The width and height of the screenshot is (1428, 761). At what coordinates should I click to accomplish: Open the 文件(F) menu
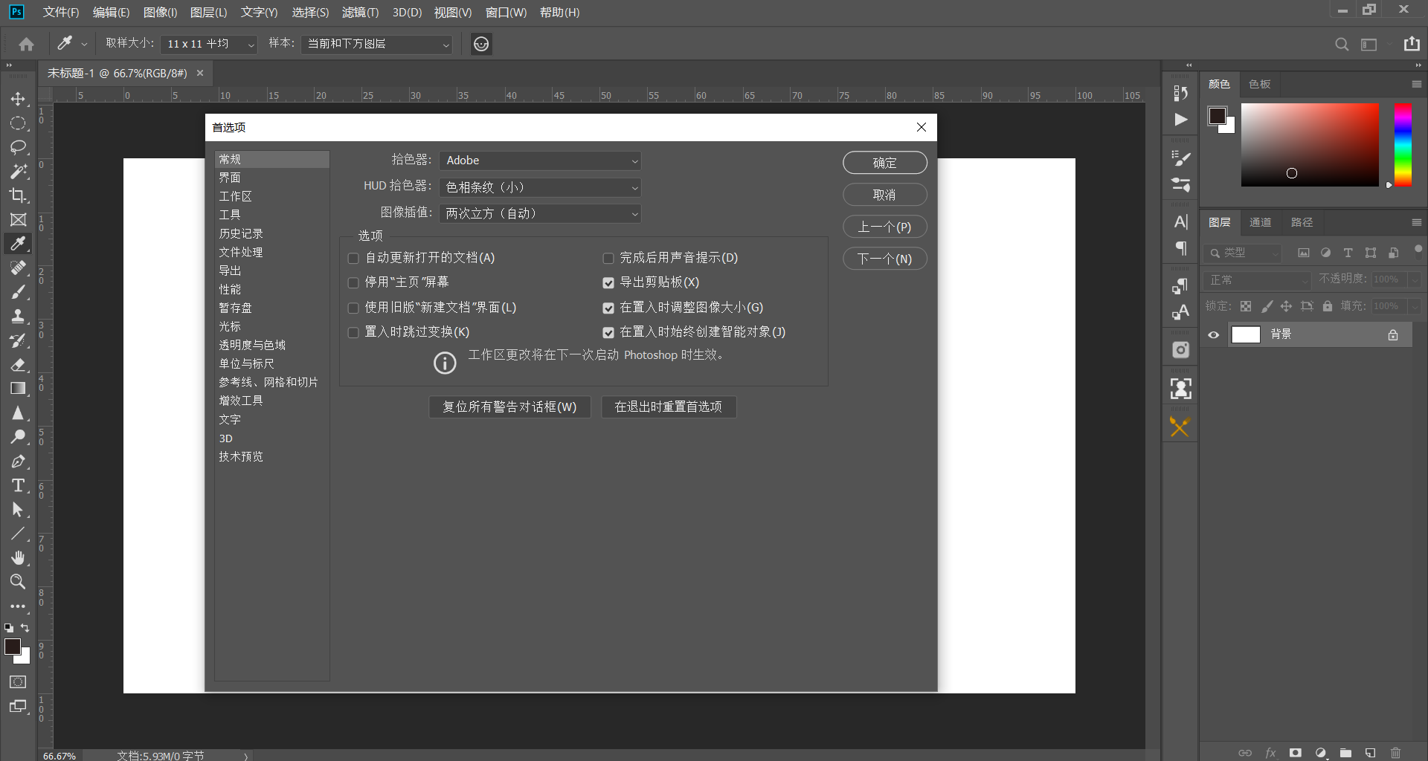point(61,13)
